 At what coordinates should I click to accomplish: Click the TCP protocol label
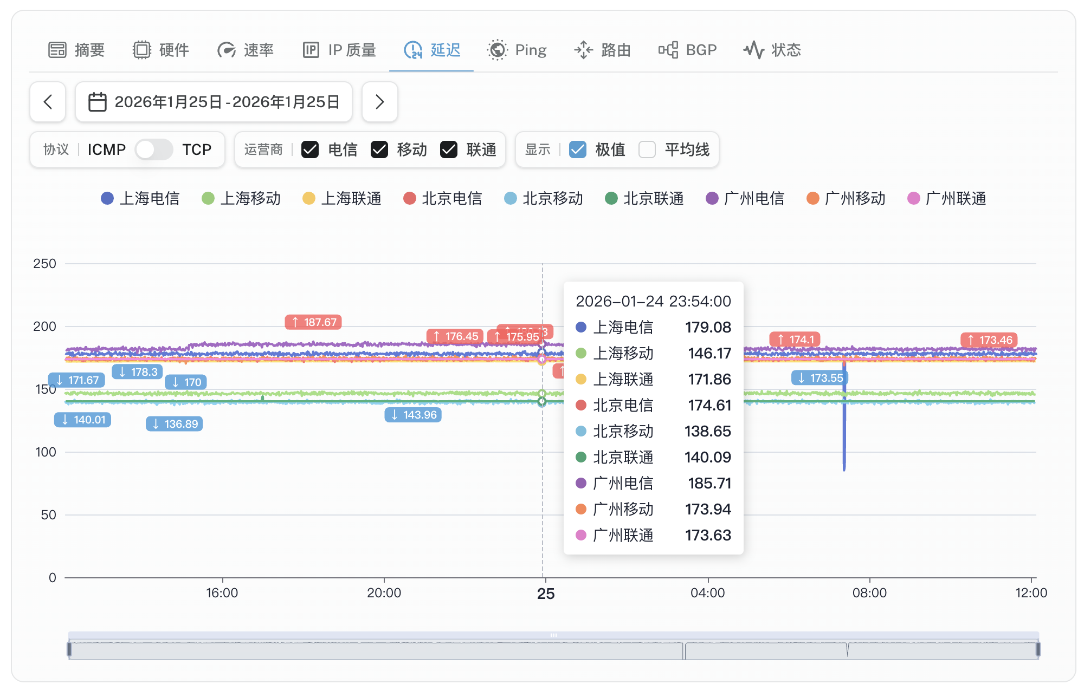pyautogui.click(x=197, y=149)
